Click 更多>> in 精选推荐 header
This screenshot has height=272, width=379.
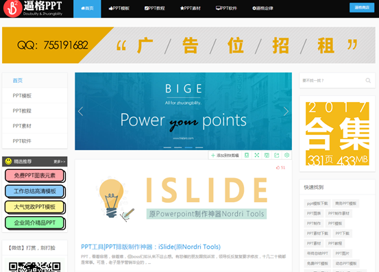click(x=60, y=162)
